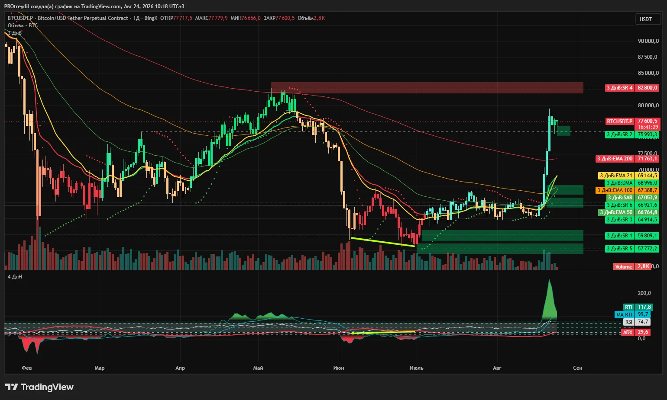Select the '3 ДнВ' indicator legend

point(15,33)
